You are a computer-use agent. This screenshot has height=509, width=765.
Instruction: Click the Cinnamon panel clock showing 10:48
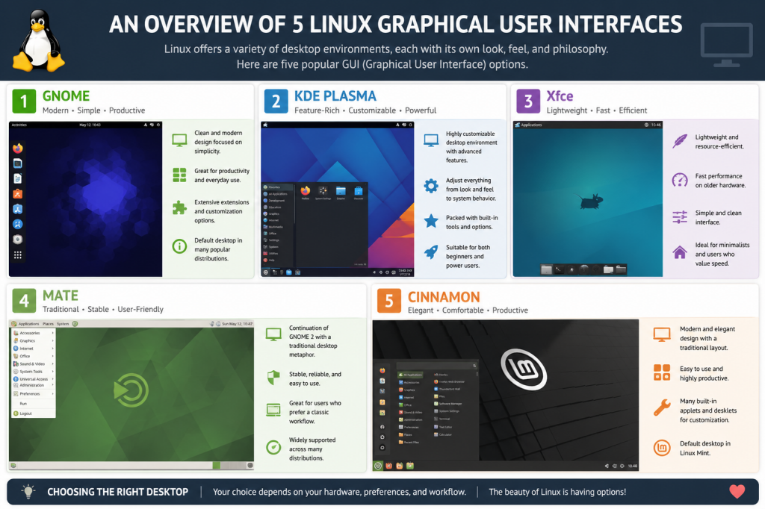pyautogui.click(x=632, y=466)
